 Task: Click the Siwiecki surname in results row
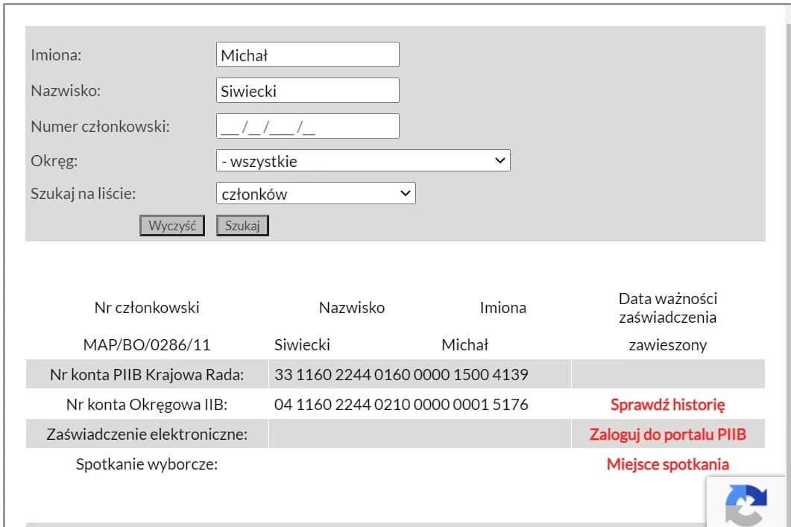pyautogui.click(x=302, y=345)
